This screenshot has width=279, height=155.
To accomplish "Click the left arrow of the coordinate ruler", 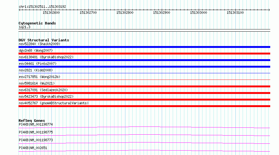I will (x=19, y=10).
